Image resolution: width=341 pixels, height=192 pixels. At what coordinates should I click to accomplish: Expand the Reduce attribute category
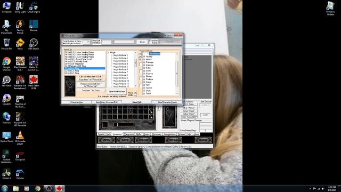[x=144, y=79]
